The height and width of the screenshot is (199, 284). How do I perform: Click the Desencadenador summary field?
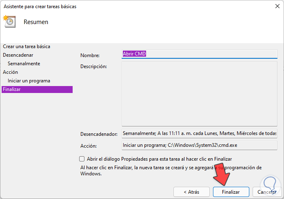click(x=199, y=134)
